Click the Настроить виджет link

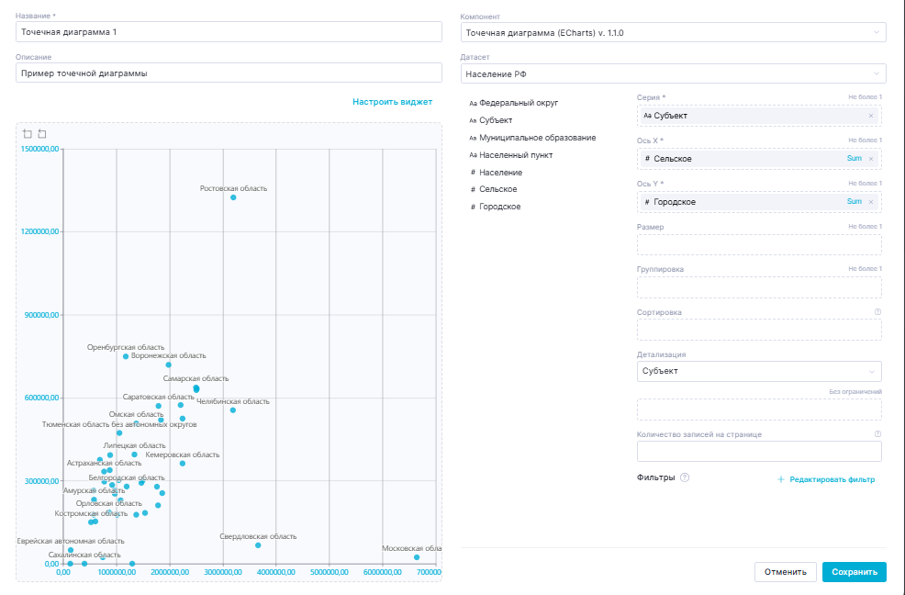click(392, 102)
